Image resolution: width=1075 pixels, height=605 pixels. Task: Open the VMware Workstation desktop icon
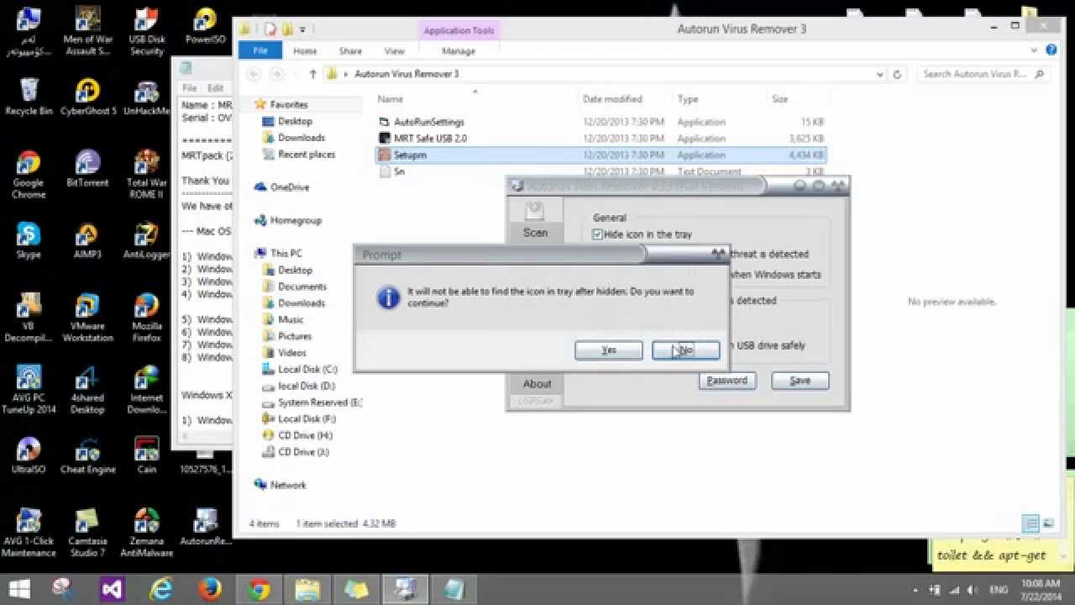click(87, 318)
